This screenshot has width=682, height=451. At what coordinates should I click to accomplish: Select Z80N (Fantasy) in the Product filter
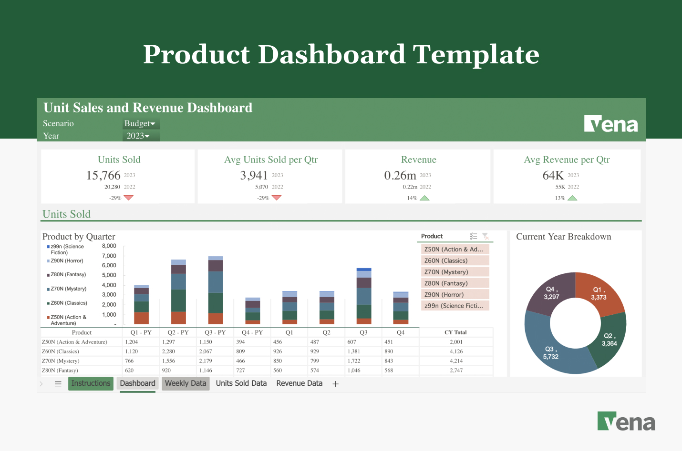pos(455,283)
